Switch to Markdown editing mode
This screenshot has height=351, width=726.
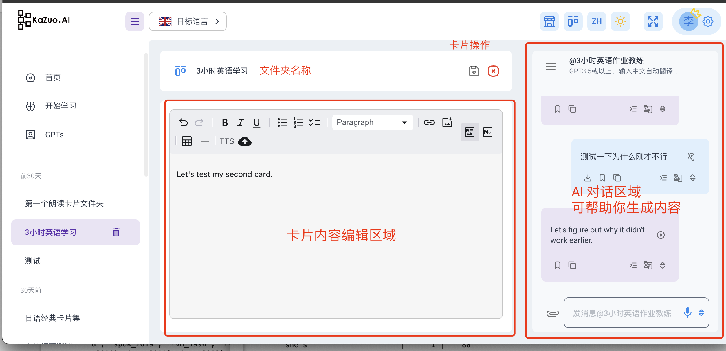[x=488, y=132]
